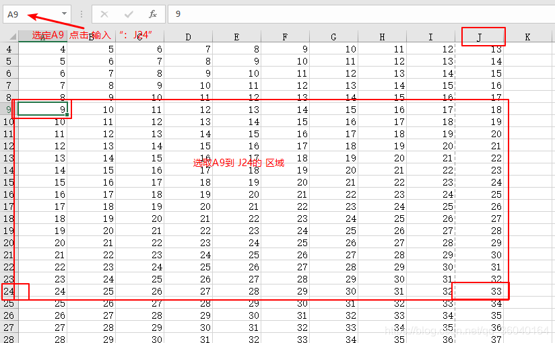555x343 pixels.
Task: Click the selected cell A9
Action: (x=42, y=110)
